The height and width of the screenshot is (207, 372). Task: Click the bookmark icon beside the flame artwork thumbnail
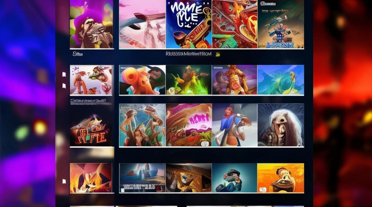pyautogui.click(x=64, y=181)
